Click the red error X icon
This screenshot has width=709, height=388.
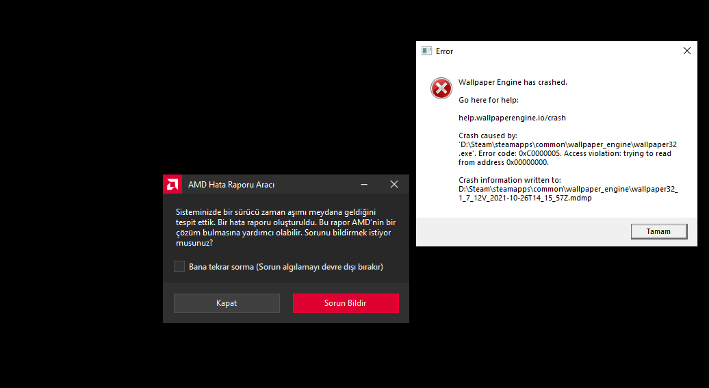tap(441, 88)
